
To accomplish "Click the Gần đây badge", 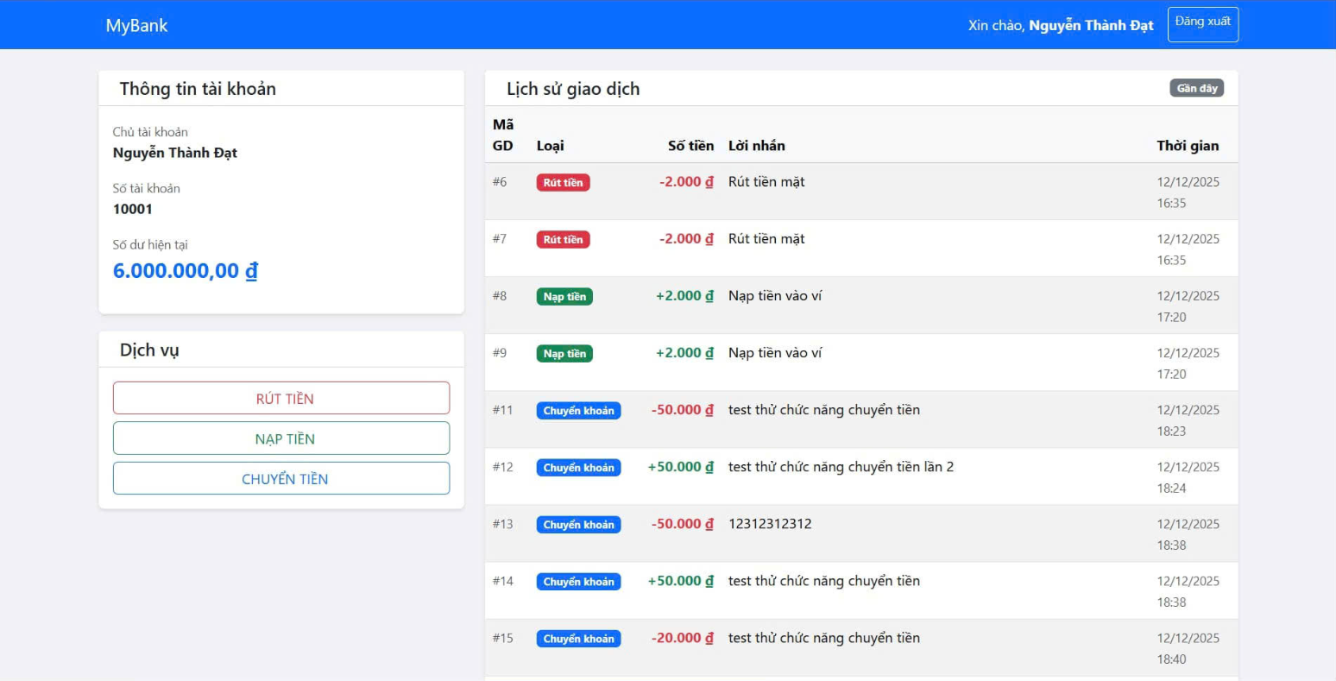I will 1196,88.
